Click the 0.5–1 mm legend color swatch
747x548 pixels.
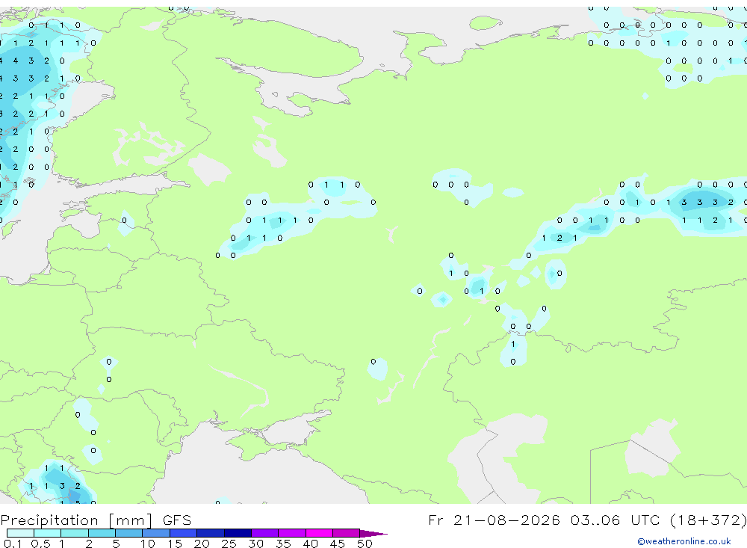click(x=48, y=533)
